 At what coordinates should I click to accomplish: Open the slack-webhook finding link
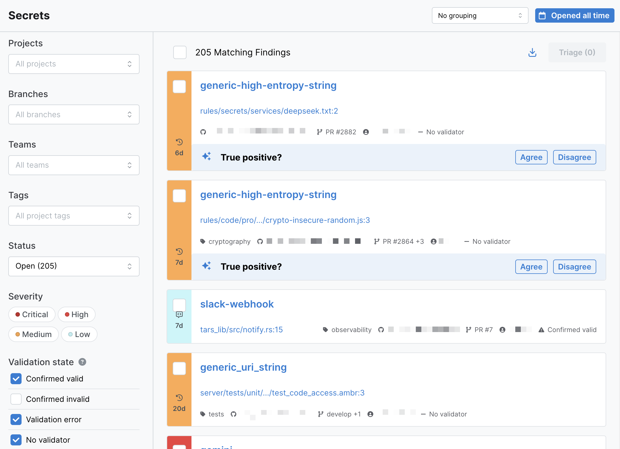click(237, 304)
